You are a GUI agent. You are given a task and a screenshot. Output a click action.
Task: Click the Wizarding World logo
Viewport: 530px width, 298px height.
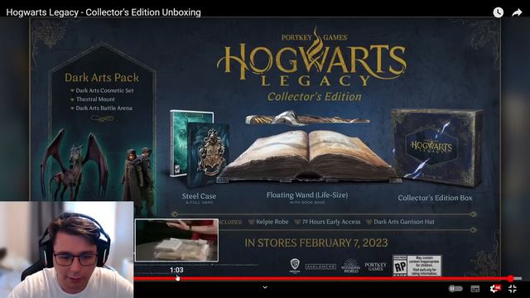coord(350,266)
